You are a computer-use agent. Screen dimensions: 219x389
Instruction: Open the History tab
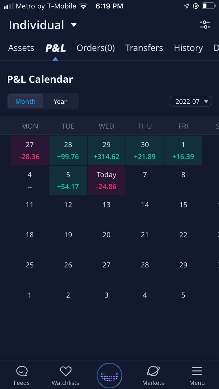(188, 48)
